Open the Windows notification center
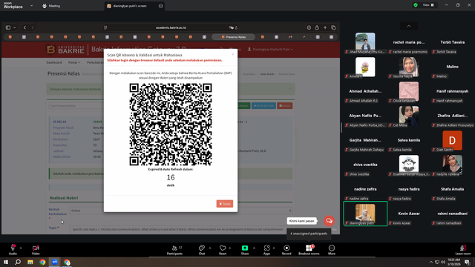The height and width of the screenshot is (267, 475). 468,262
